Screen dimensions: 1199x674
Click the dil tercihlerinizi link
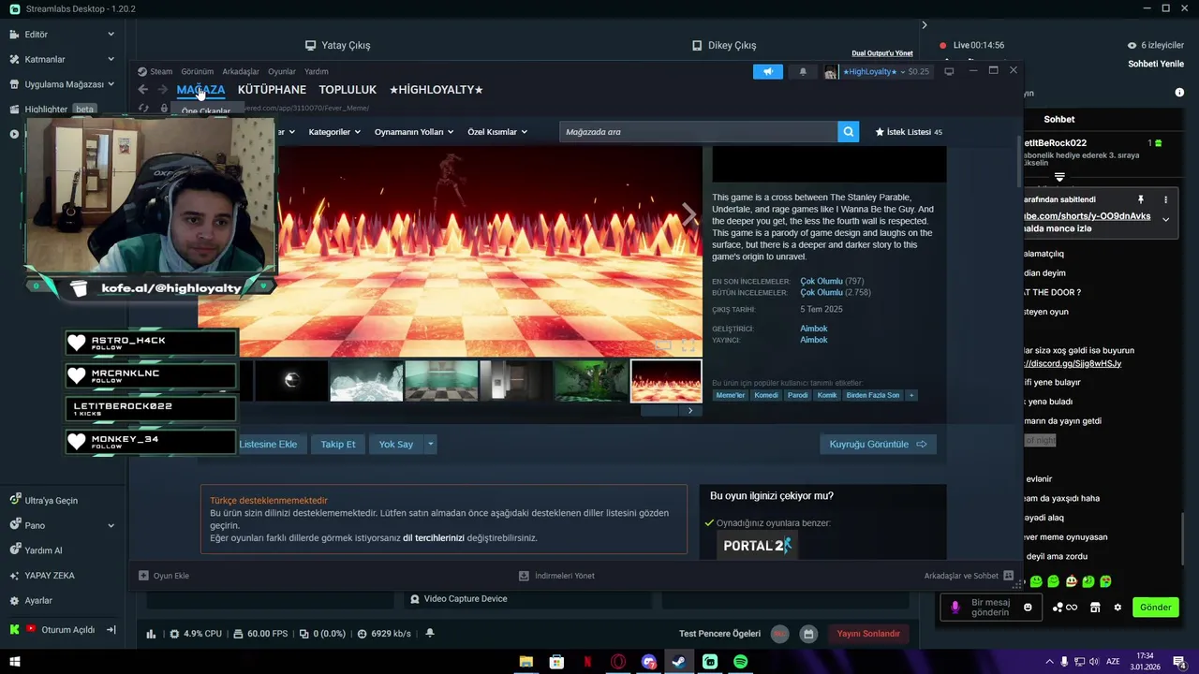(x=434, y=538)
